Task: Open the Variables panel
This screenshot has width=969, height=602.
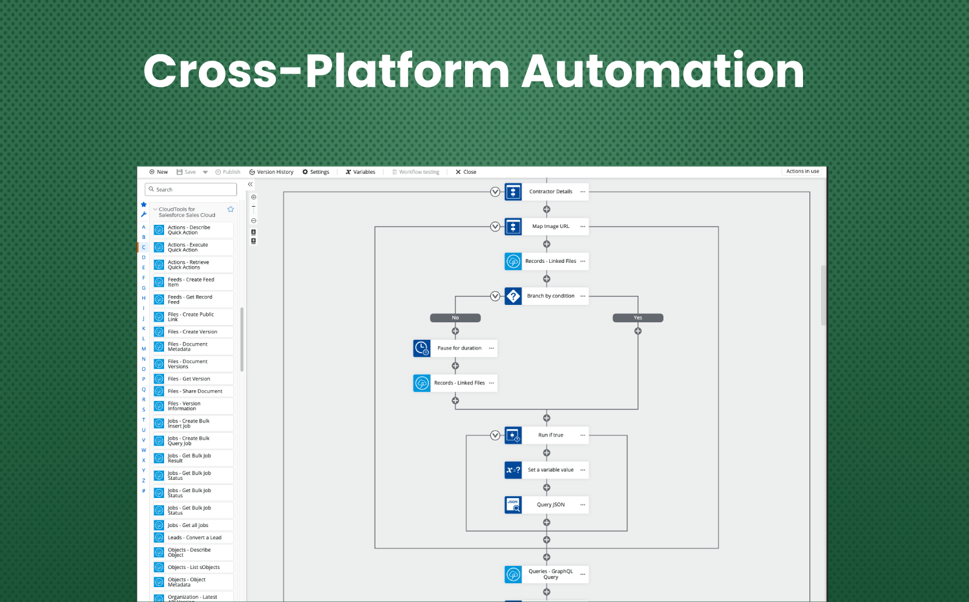Action: [x=360, y=172]
